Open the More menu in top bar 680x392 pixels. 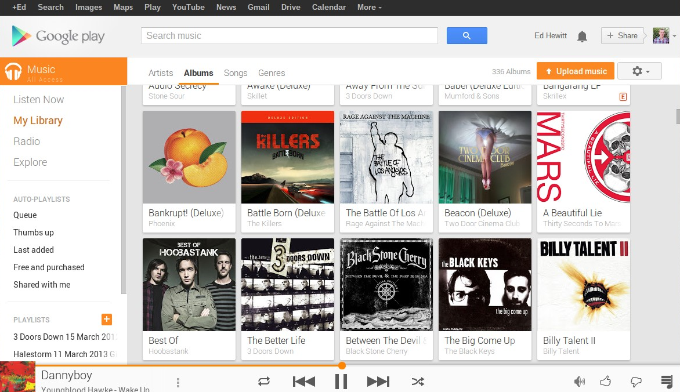(x=370, y=7)
